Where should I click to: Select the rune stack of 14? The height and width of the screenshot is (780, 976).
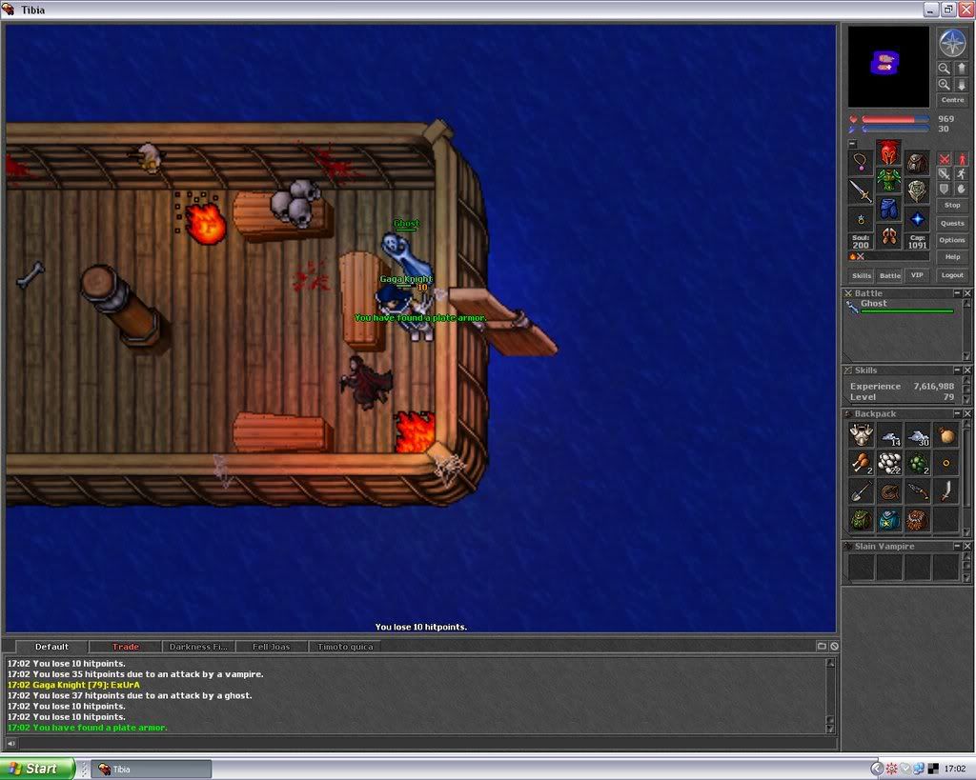tap(889, 435)
